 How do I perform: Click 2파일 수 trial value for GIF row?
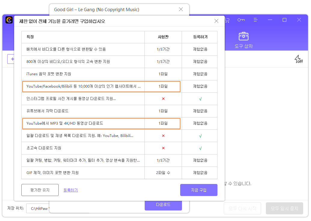(163, 173)
